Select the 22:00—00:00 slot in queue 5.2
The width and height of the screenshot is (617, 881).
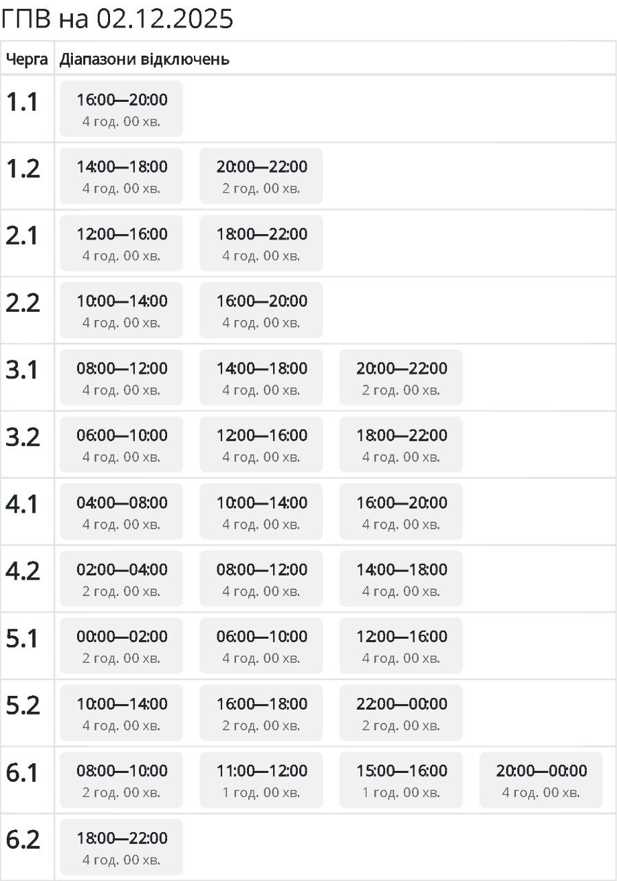[401, 713]
